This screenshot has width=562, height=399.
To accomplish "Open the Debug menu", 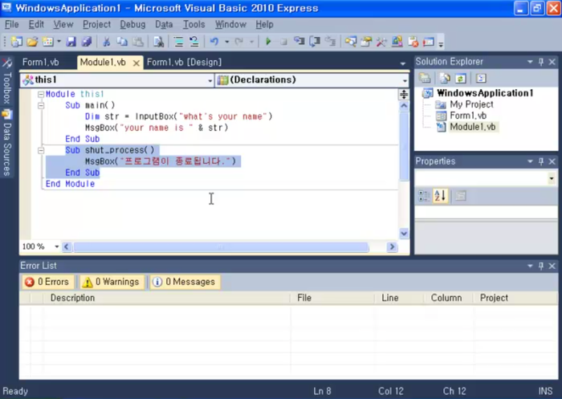I will pos(132,24).
